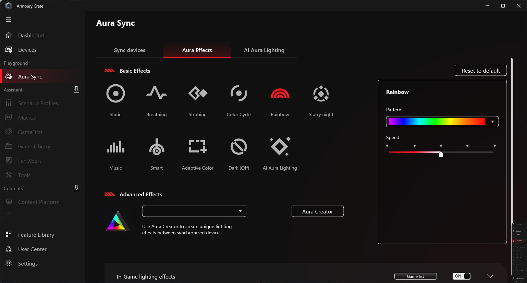The height and width of the screenshot is (283, 527).
Task: Choose the Starry night effect
Action: [x=321, y=94]
